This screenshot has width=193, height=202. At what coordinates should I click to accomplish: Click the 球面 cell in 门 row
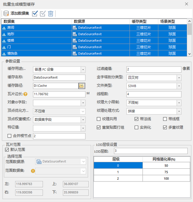coord(173,47)
